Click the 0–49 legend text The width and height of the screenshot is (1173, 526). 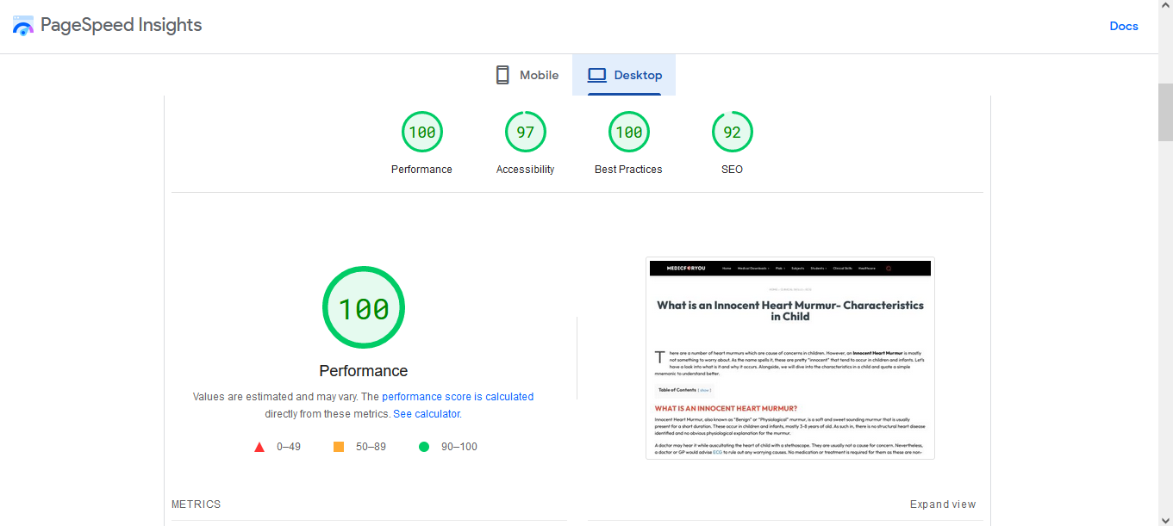(289, 447)
